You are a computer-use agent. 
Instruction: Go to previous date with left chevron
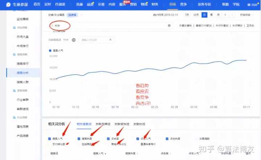(225, 15)
